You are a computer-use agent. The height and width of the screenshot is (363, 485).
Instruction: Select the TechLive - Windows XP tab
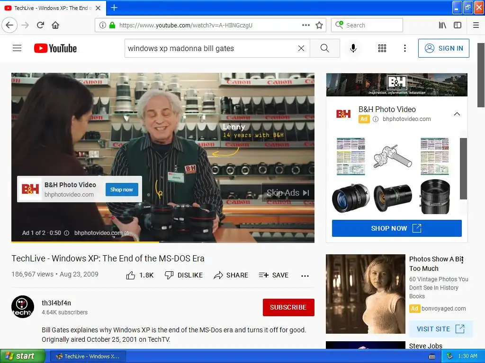tap(53, 8)
